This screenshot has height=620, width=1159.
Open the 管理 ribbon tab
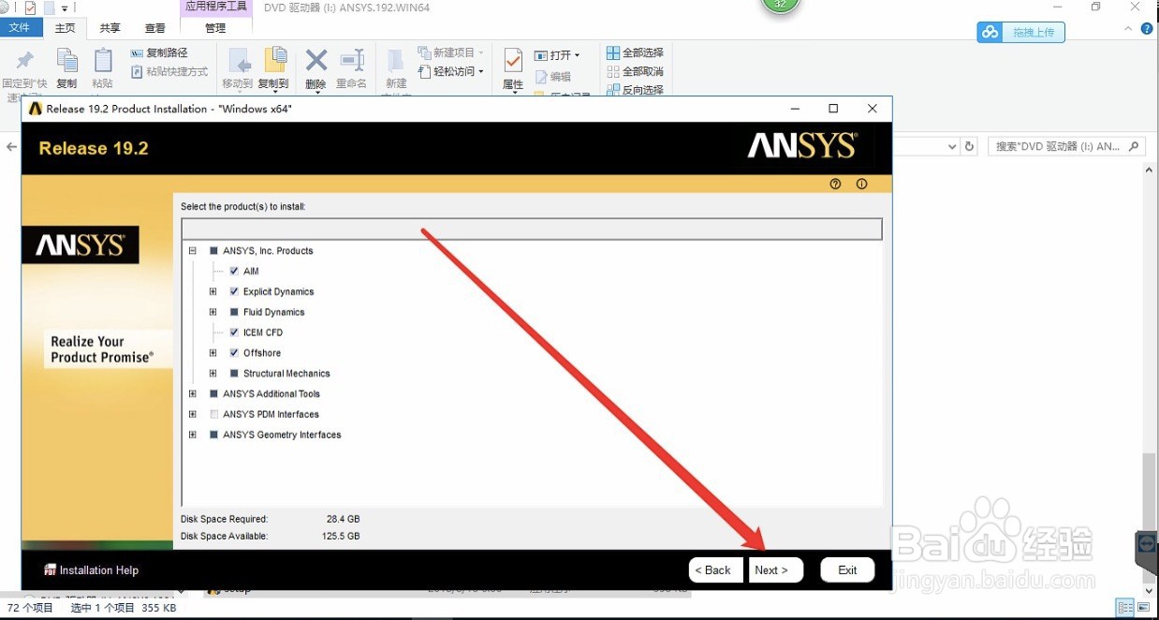(215, 28)
